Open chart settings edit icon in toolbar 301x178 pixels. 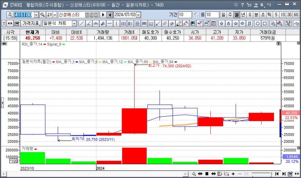pyautogui.click(x=17, y=23)
